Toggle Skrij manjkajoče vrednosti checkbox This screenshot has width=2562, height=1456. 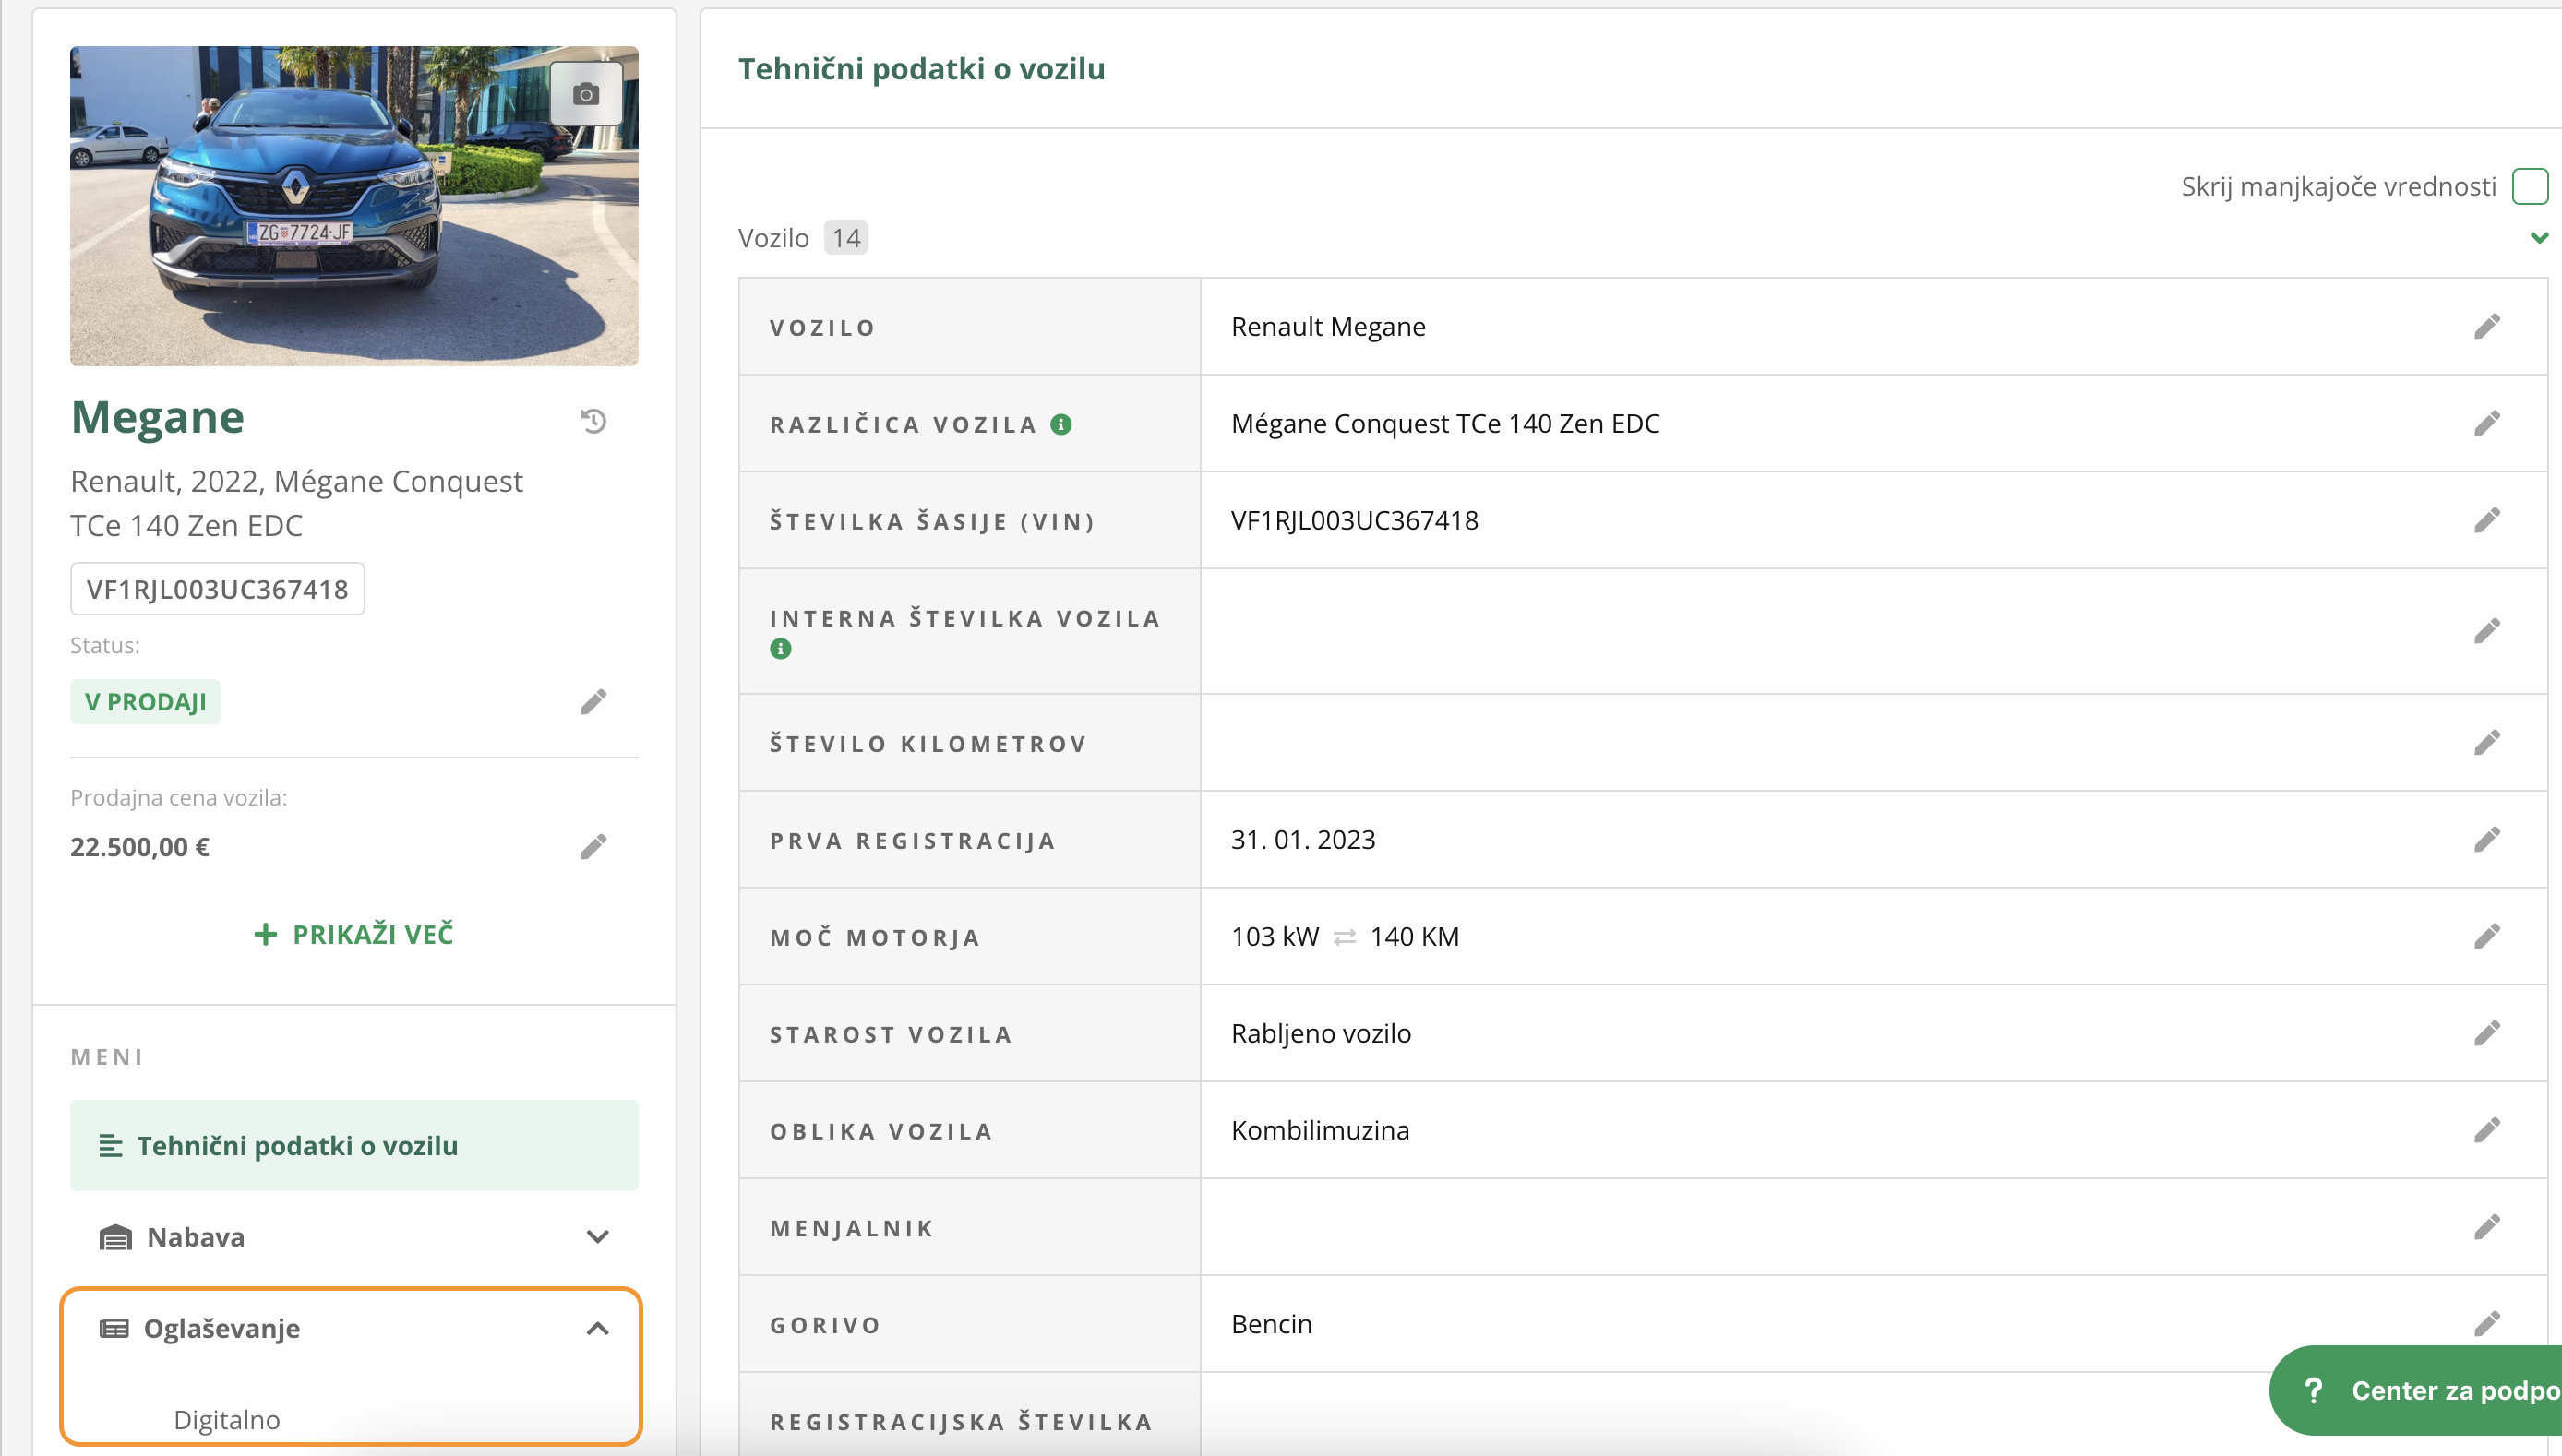(x=2530, y=186)
